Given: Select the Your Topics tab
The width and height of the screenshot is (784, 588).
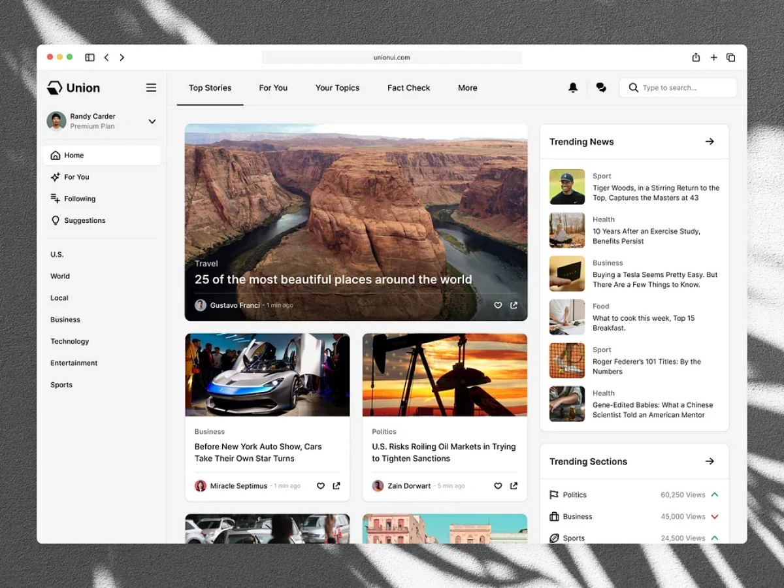Looking at the screenshot, I should [x=337, y=88].
